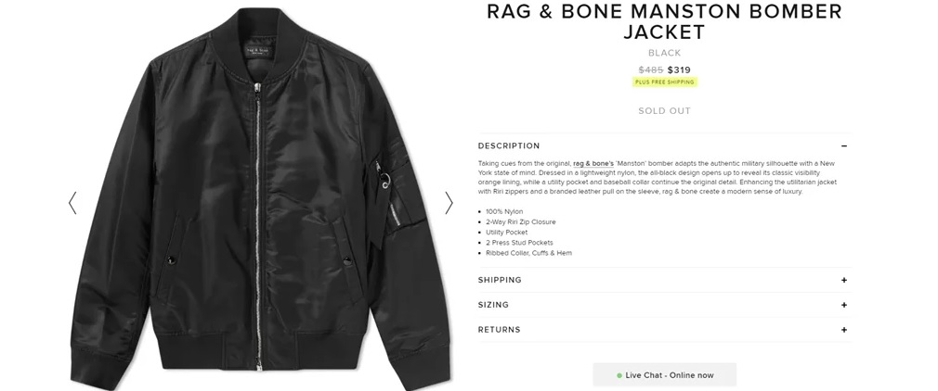Image resolution: width=938 pixels, height=391 pixels.
Task: Click the product title heading
Action: pyautogui.click(x=665, y=21)
